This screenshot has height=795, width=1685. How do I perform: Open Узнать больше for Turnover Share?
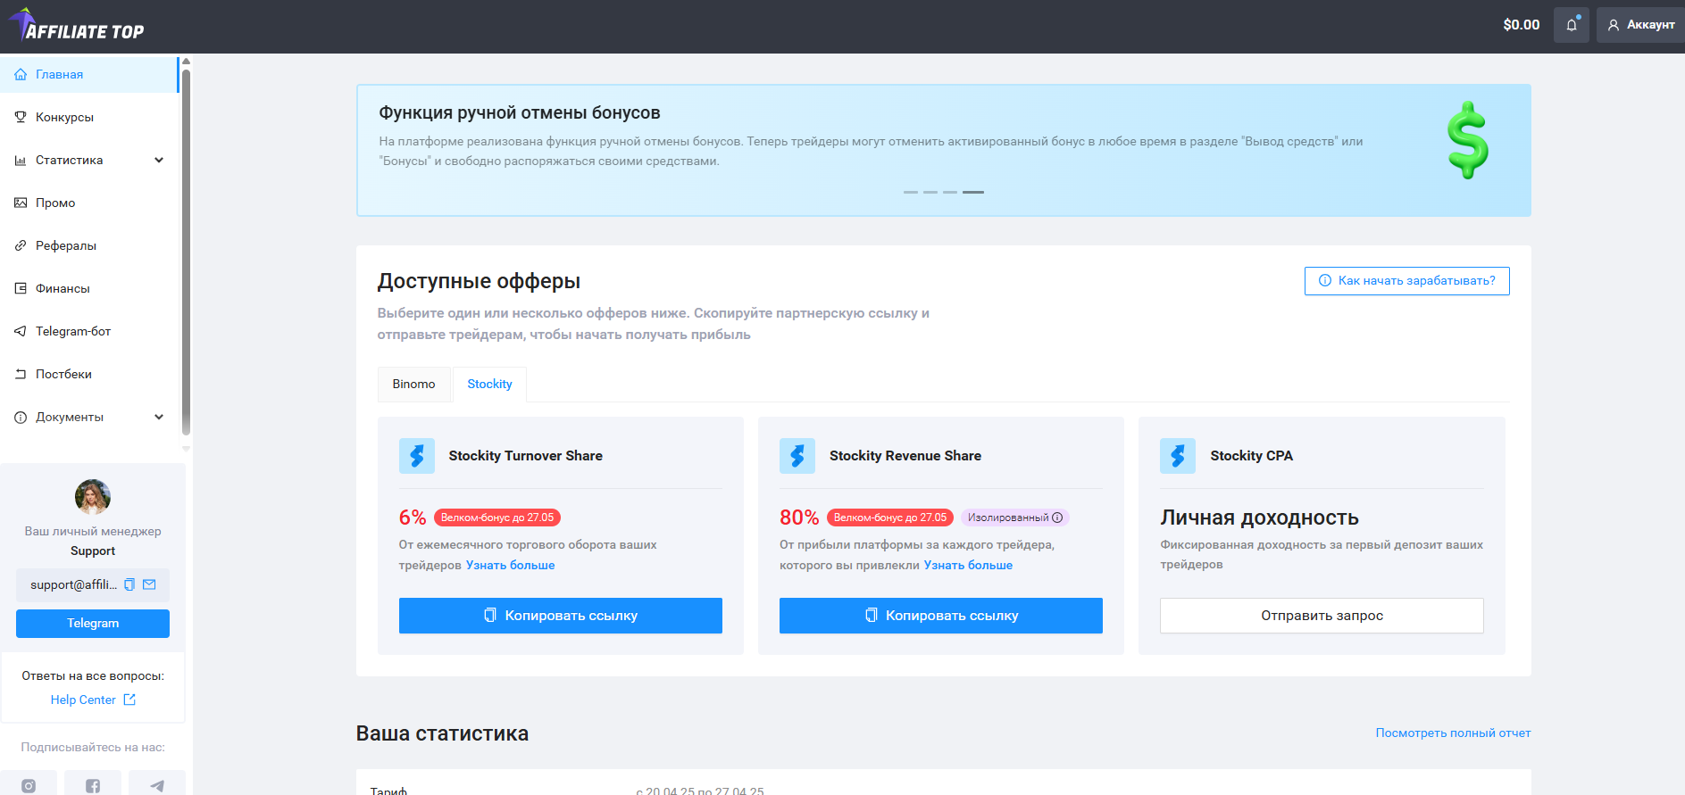[511, 565]
